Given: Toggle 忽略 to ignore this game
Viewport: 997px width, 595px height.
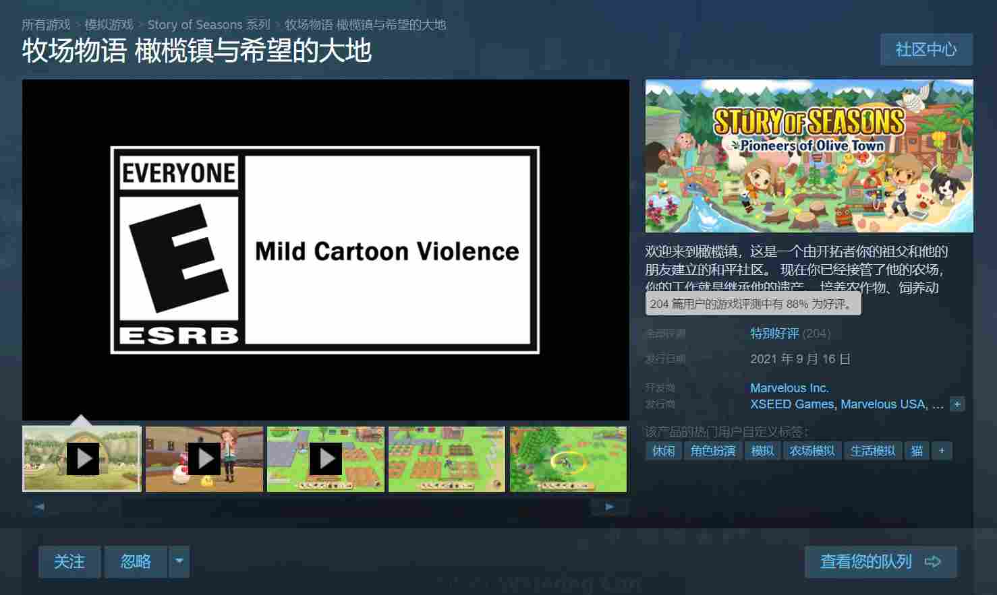Looking at the screenshot, I should [135, 561].
